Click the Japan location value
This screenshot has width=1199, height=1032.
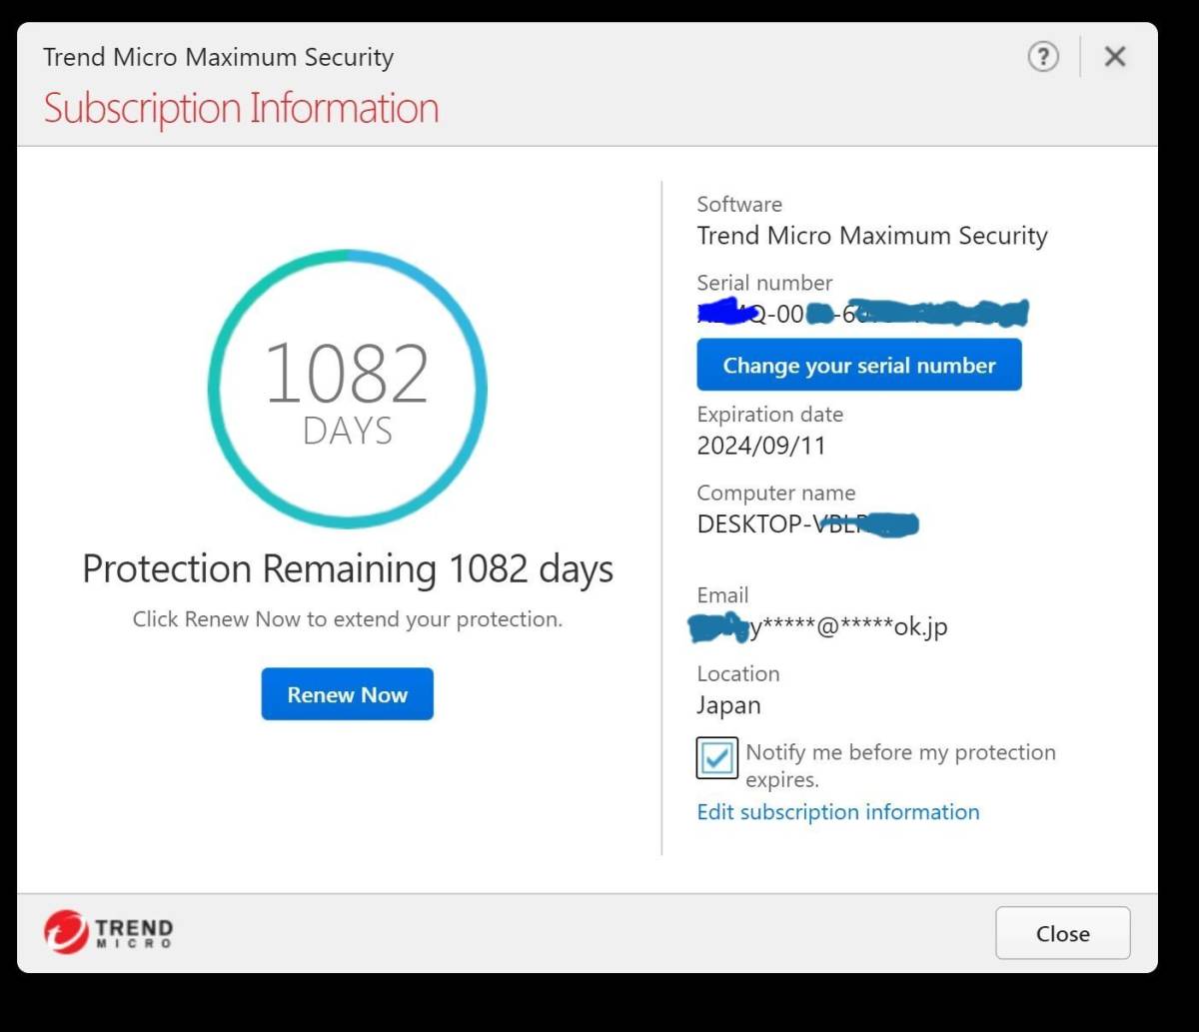(728, 705)
